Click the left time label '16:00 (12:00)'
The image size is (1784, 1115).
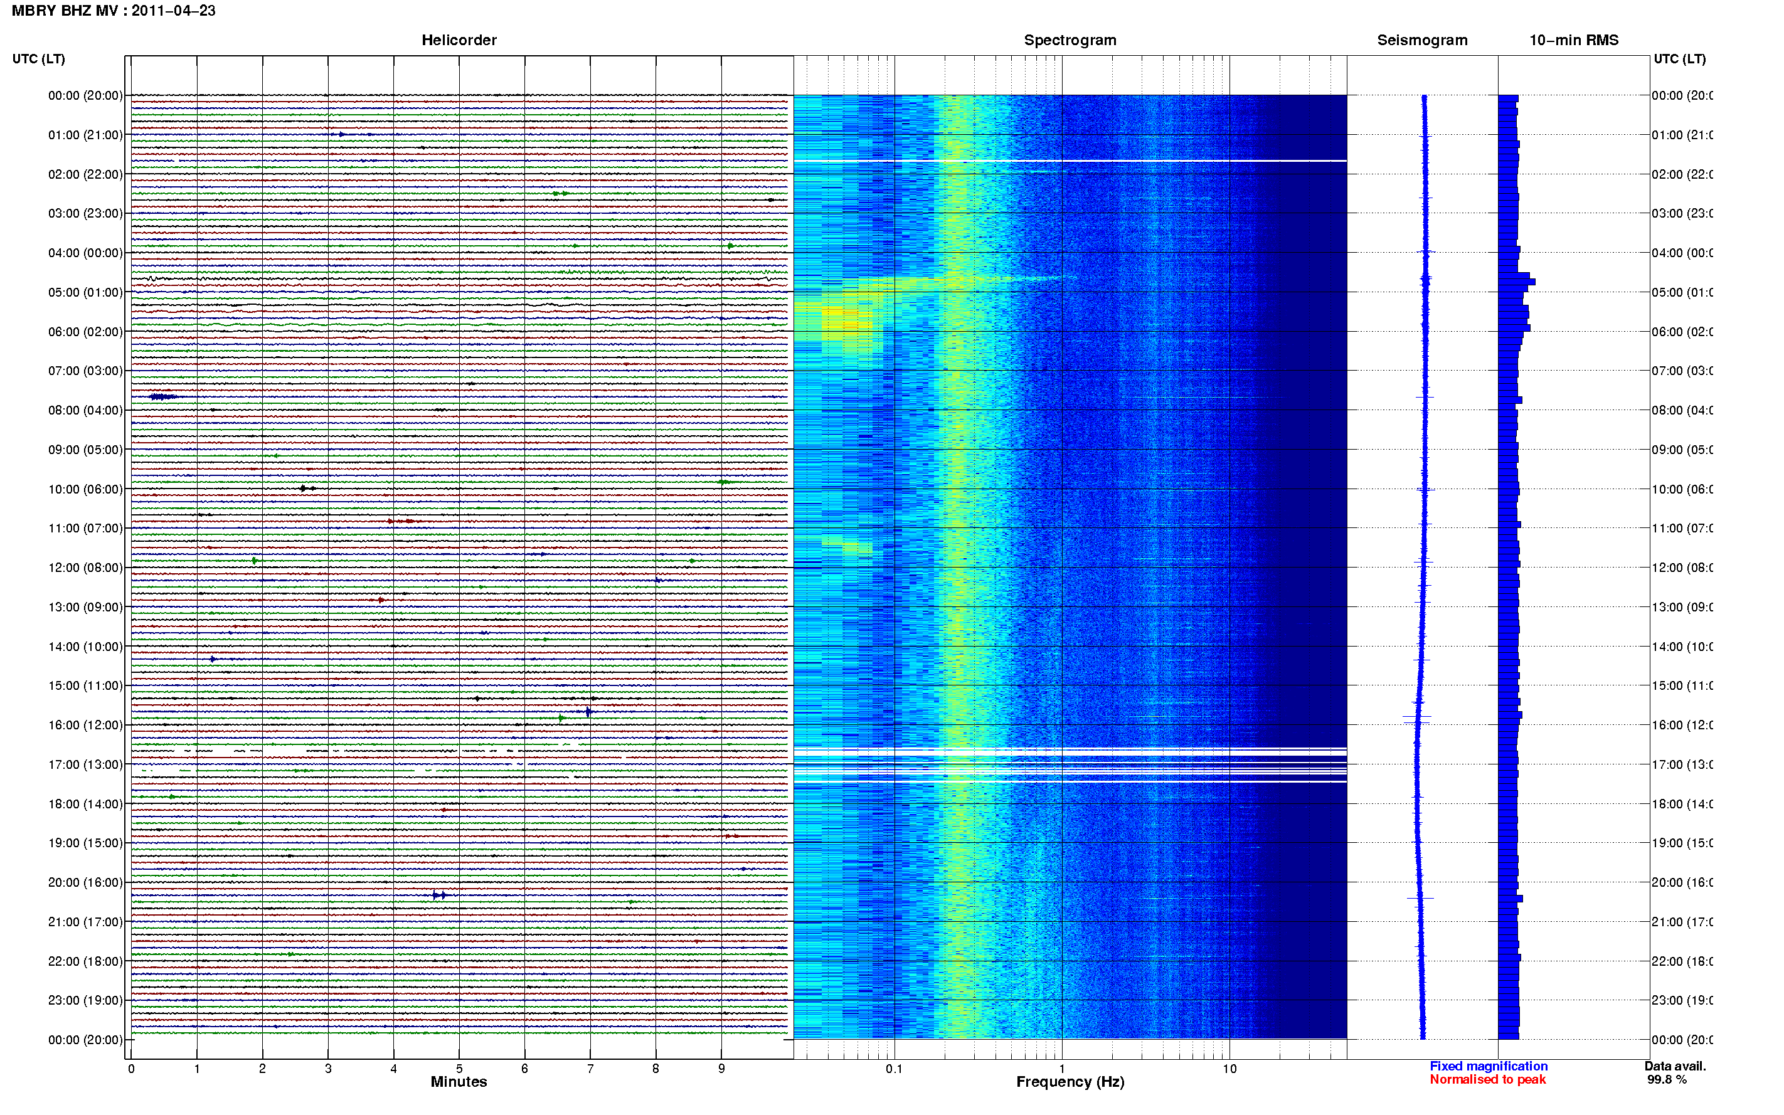85,725
